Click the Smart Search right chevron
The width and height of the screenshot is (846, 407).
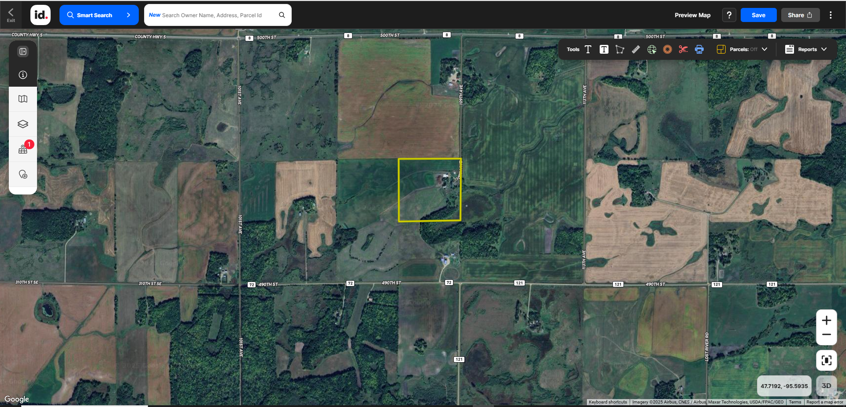point(129,15)
